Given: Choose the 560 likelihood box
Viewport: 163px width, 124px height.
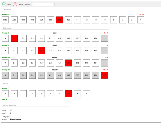Looking at the screenshot, I should pyautogui.click(x=41, y=20).
